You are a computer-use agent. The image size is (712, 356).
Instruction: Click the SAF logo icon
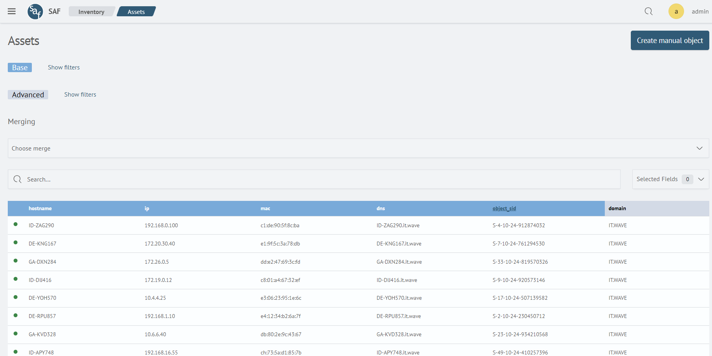(35, 12)
